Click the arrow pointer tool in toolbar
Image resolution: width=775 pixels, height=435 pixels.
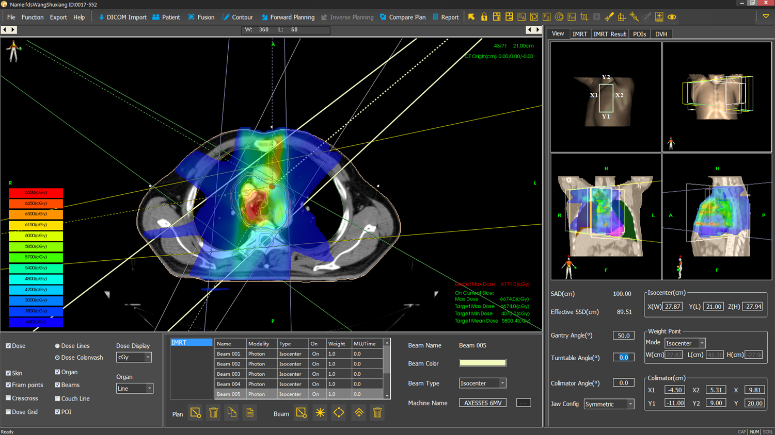(x=471, y=17)
